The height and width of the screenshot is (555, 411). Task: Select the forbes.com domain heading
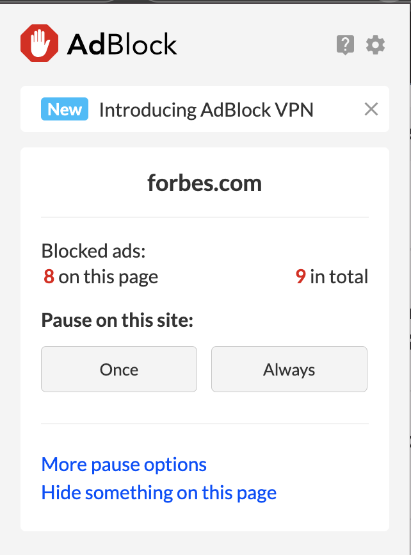click(x=204, y=183)
